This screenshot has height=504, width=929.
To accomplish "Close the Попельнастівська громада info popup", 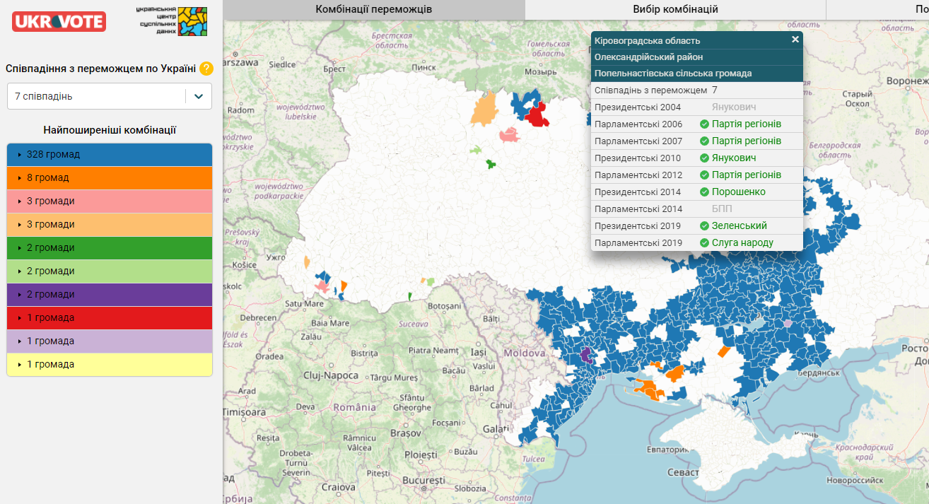I will point(795,40).
